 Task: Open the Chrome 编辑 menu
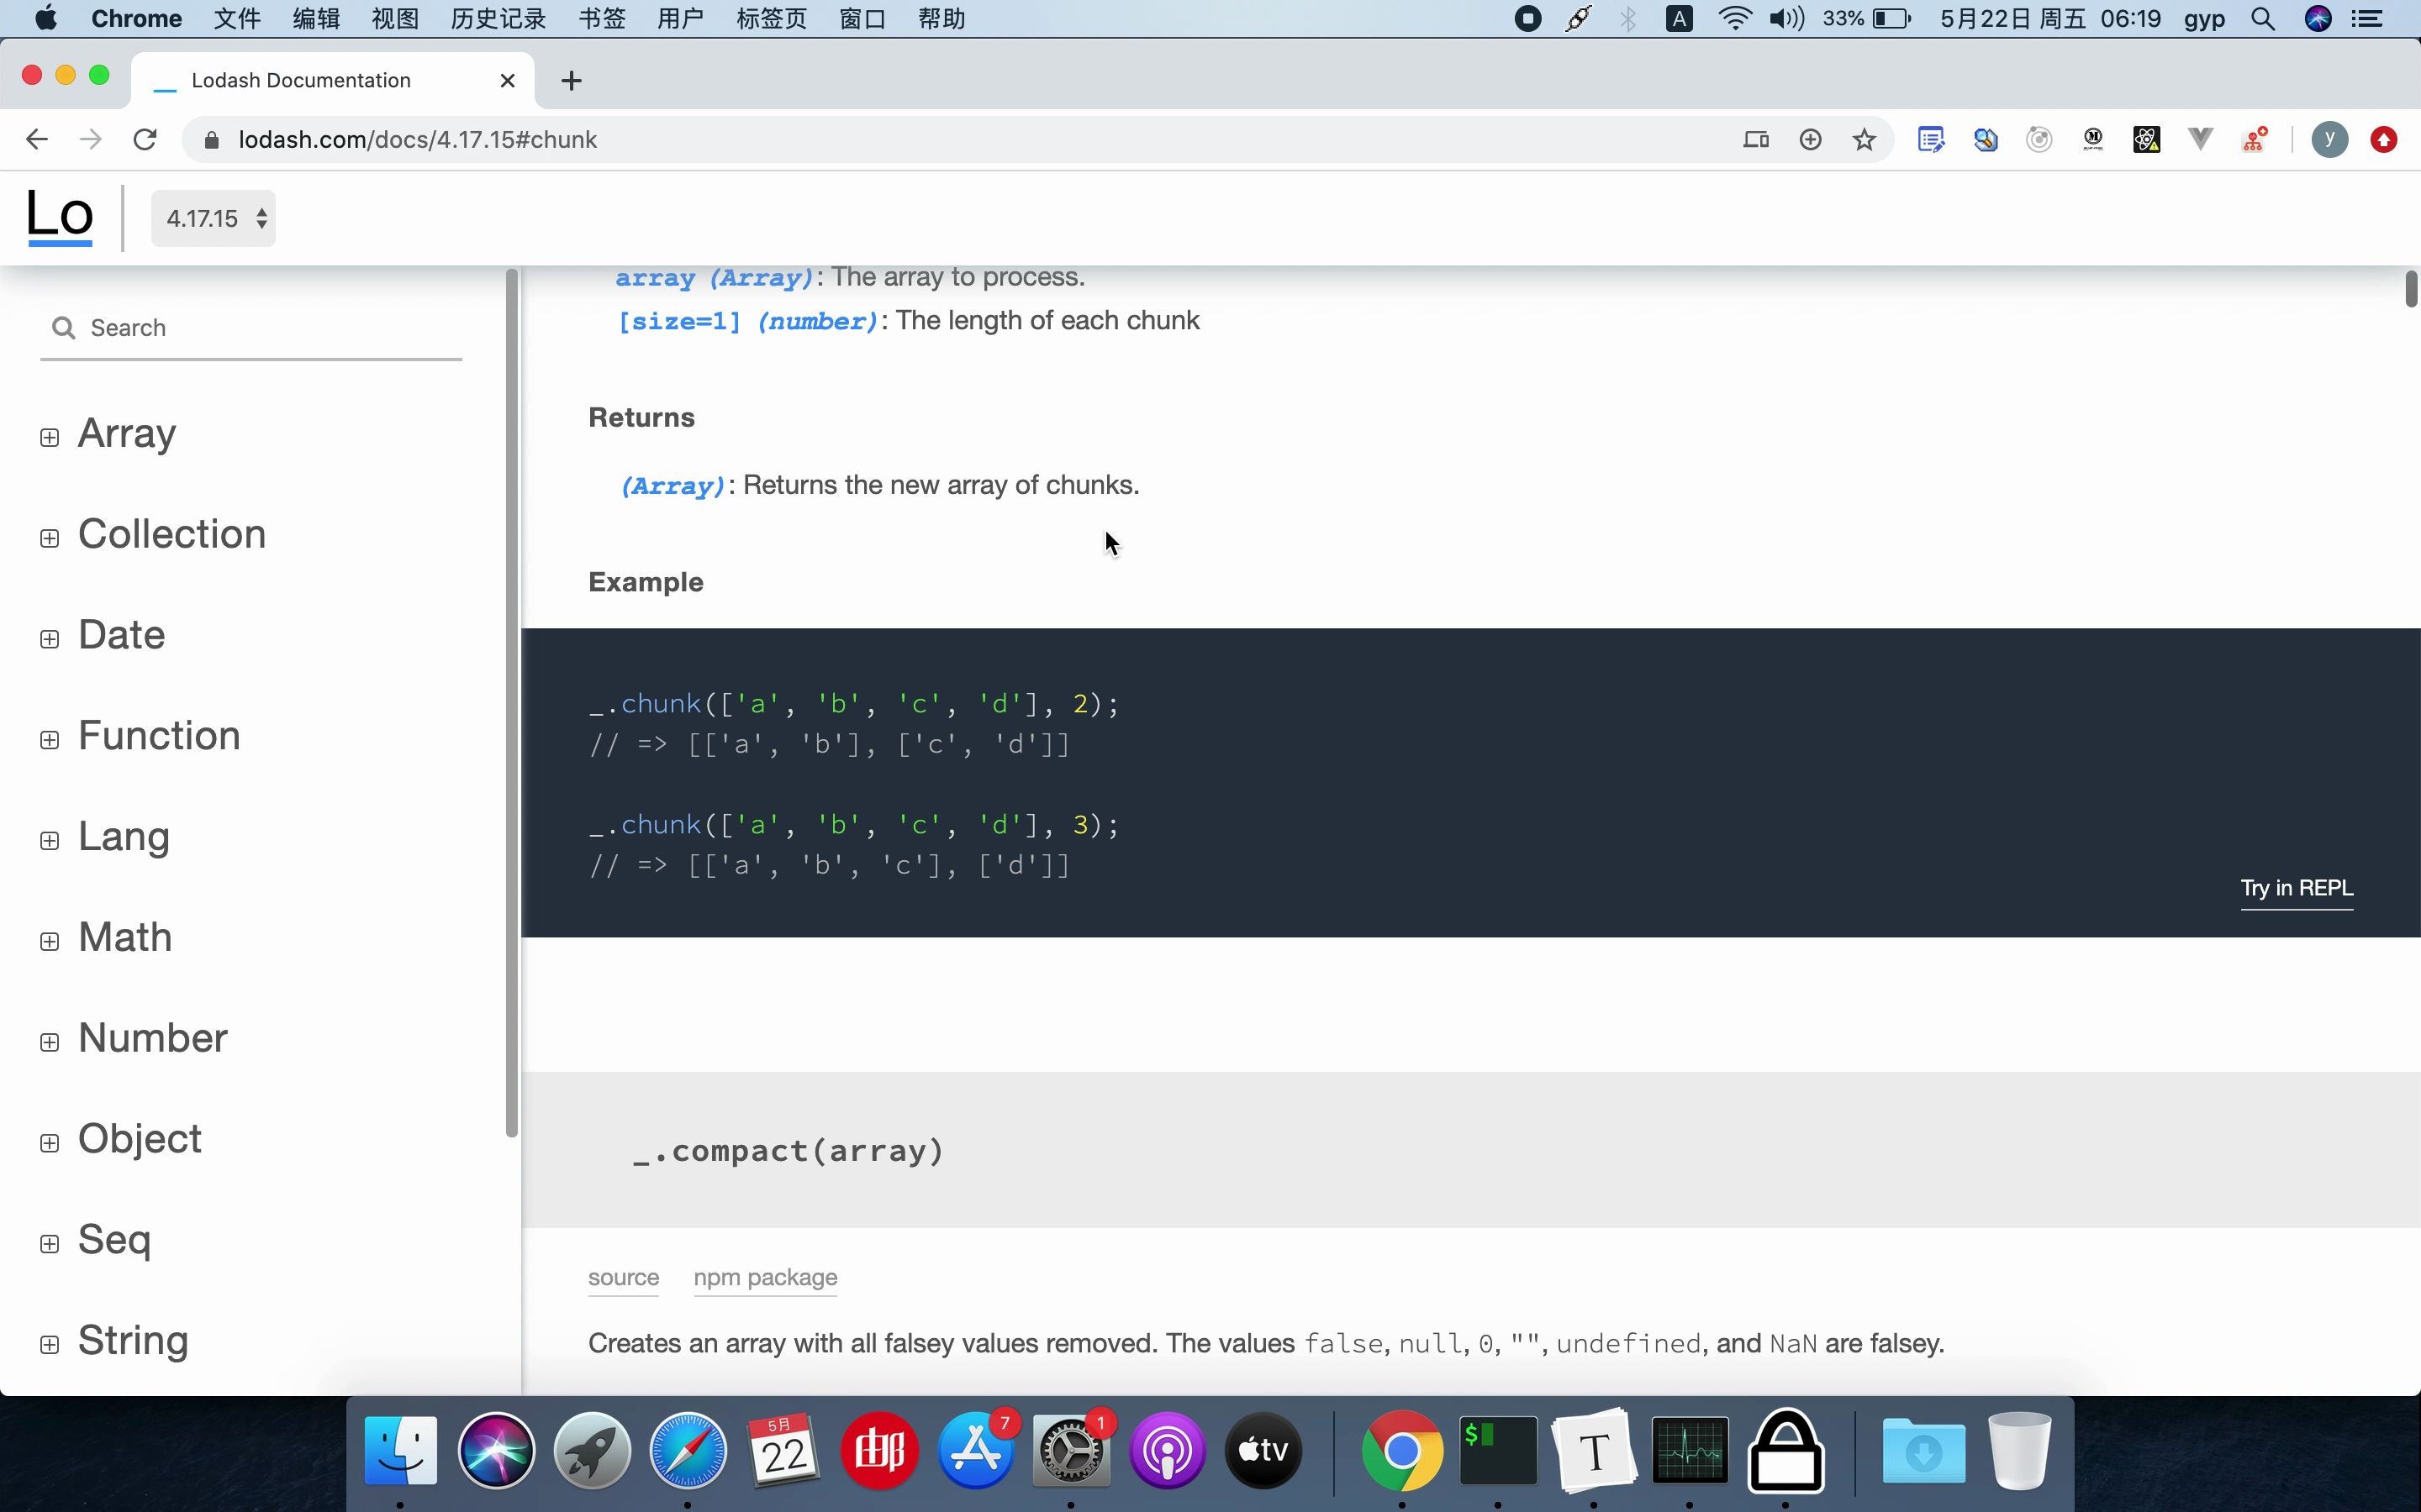316,19
